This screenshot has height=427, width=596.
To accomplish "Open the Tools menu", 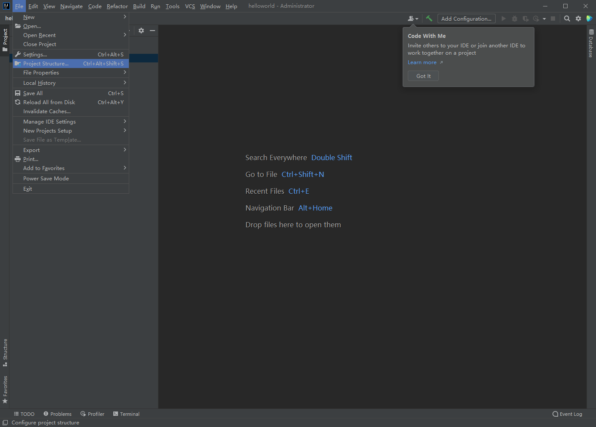I will point(173,6).
